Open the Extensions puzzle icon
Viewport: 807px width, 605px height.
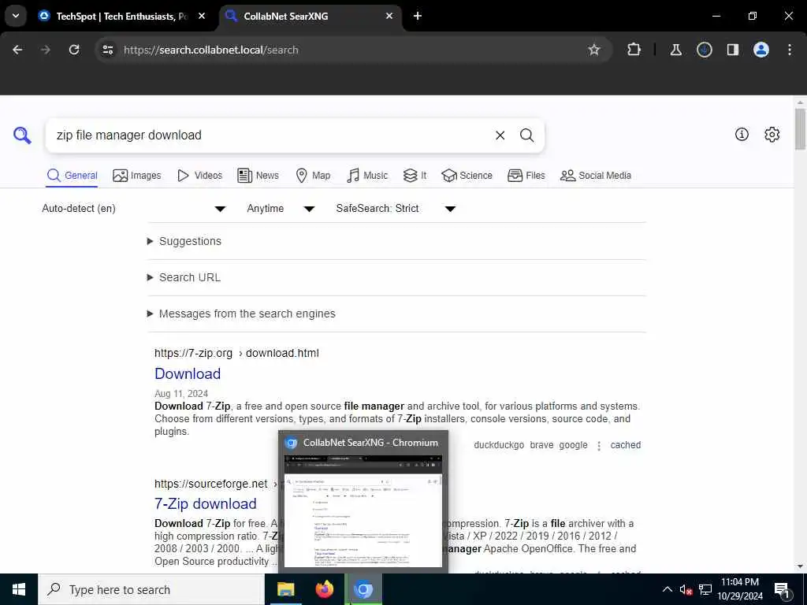click(634, 50)
